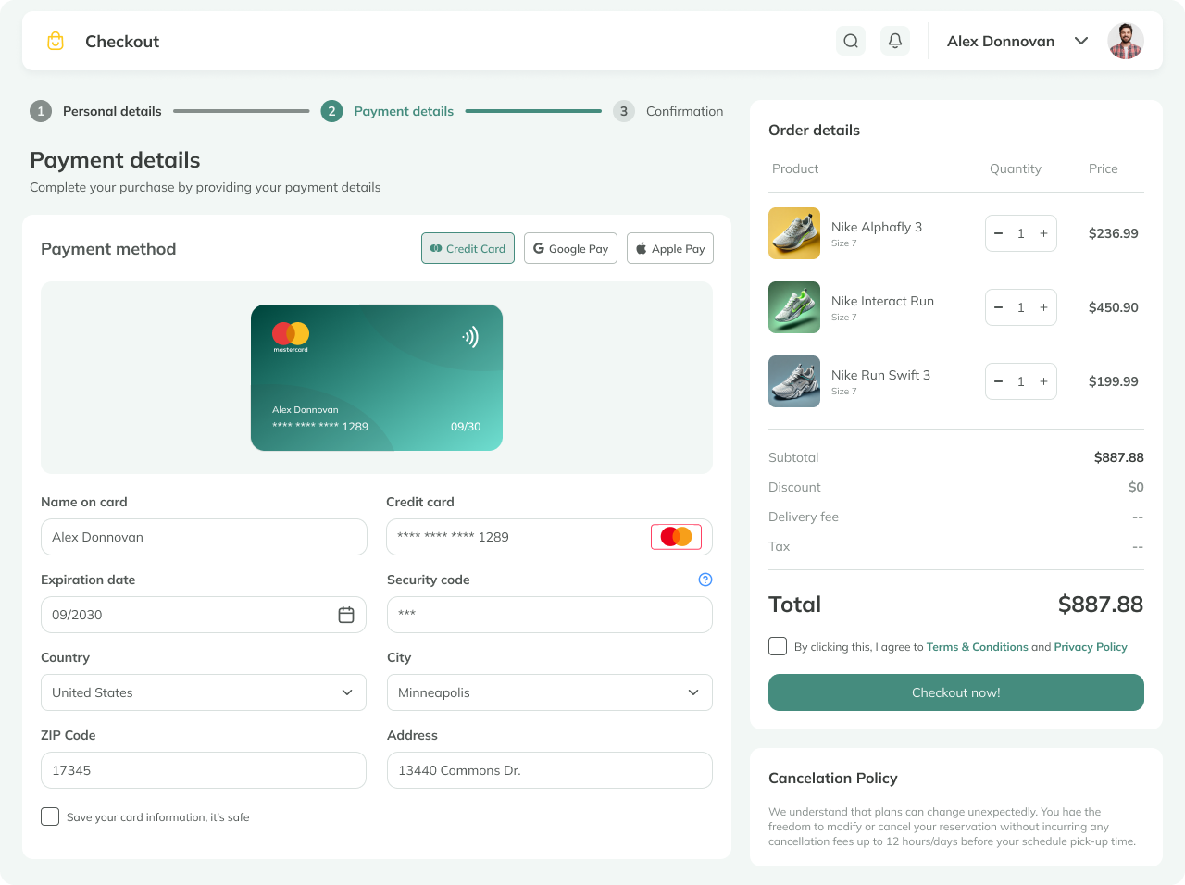Select step 2 Payment details
The height and width of the screenshot is (885, 1185).
387,111
